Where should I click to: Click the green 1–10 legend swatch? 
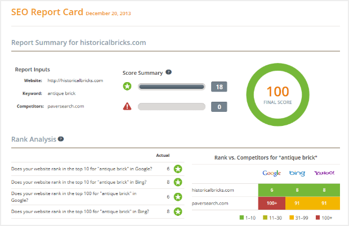pos(242,217)
